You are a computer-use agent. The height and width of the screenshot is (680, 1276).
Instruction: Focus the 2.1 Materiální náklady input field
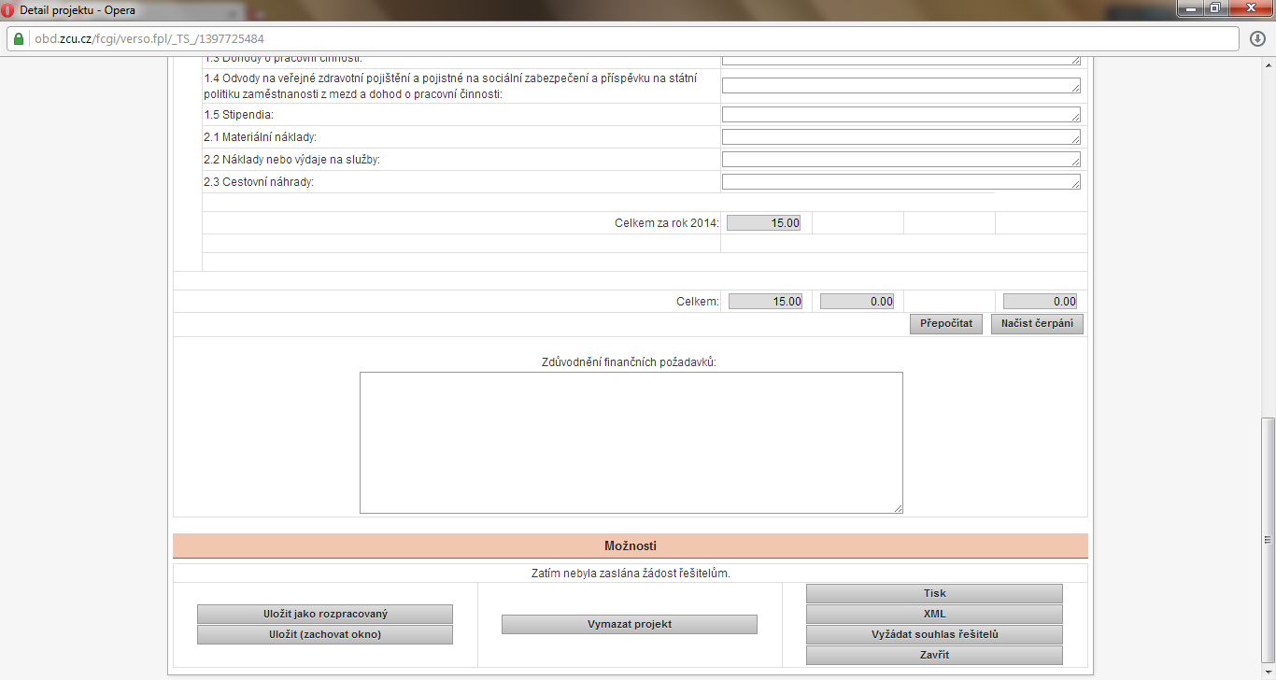(x=901, y=136)
